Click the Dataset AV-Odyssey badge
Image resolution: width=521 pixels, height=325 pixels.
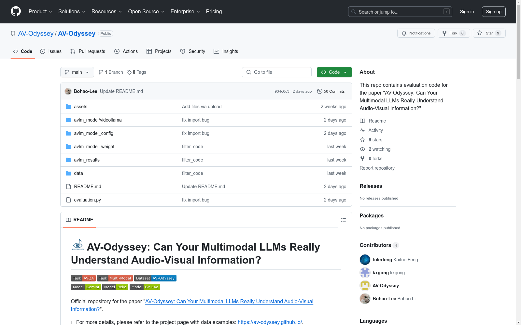155,278
